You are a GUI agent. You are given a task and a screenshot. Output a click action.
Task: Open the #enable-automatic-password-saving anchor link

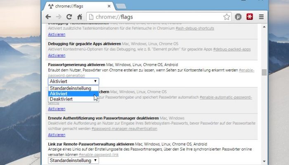point(226,97)
